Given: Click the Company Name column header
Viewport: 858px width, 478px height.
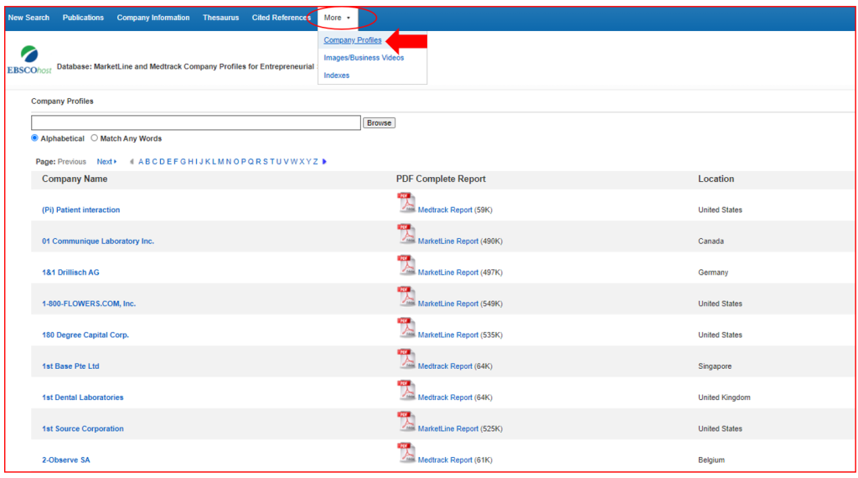Looking at the screenshot, I should pos(75,179).
